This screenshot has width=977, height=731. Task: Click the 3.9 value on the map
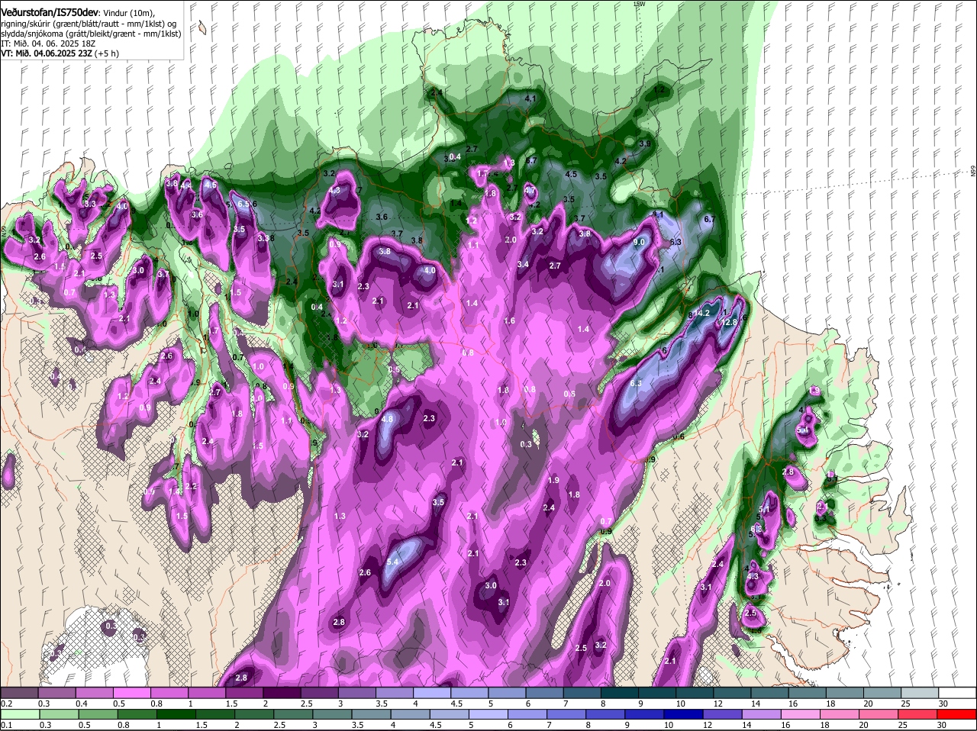(x=645, y=143)
